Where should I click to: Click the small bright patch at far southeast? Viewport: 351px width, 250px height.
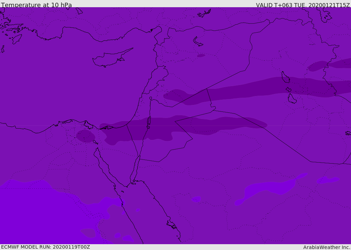tap(328, 180)
